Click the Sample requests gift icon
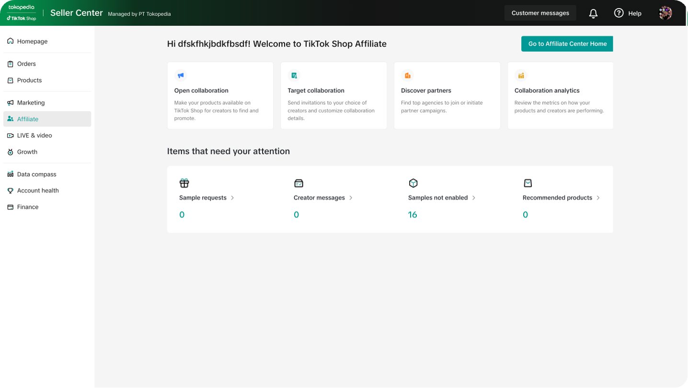Screen dimensions: 688x388 tap(184, 183)
